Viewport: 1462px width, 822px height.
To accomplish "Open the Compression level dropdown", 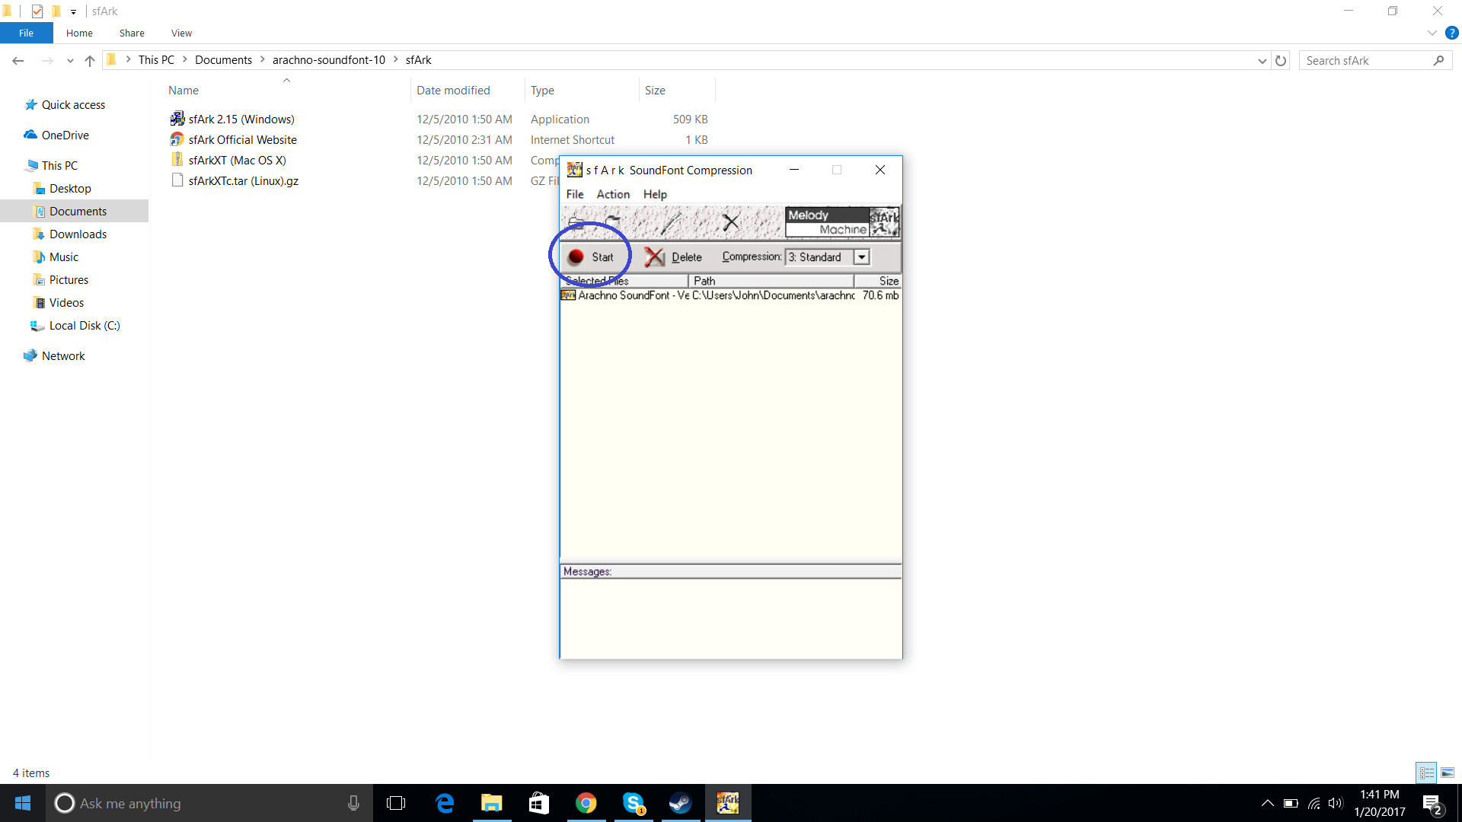I will point(861,257).
